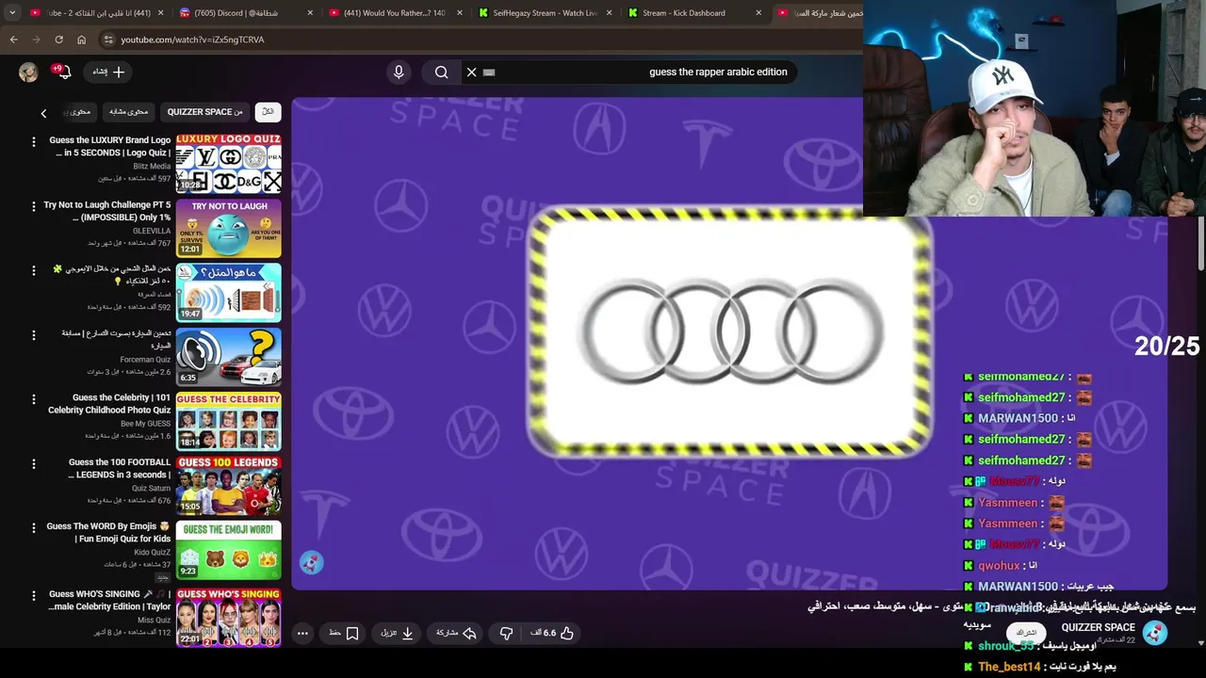Close the Discord tab
Screen dimensions: 1206x678
tap(310, 13)
